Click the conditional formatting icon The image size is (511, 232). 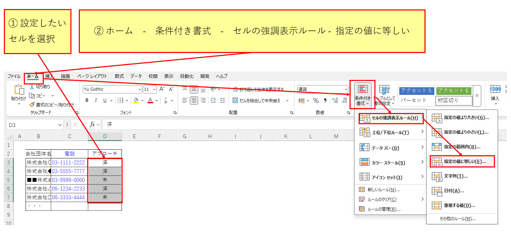(362, 95)
